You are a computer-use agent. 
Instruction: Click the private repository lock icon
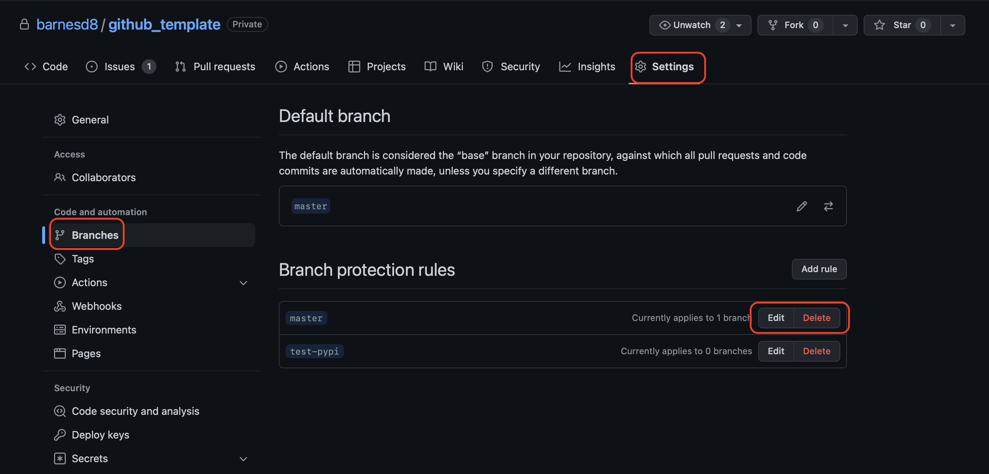click(24, 24)
